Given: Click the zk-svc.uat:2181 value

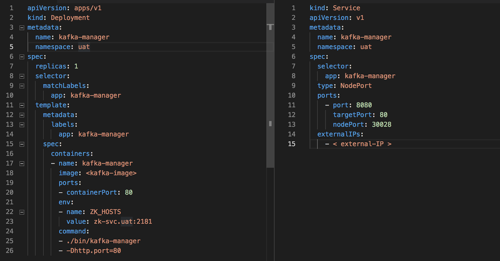Looking at the screenshot, I should click(123, 222).
